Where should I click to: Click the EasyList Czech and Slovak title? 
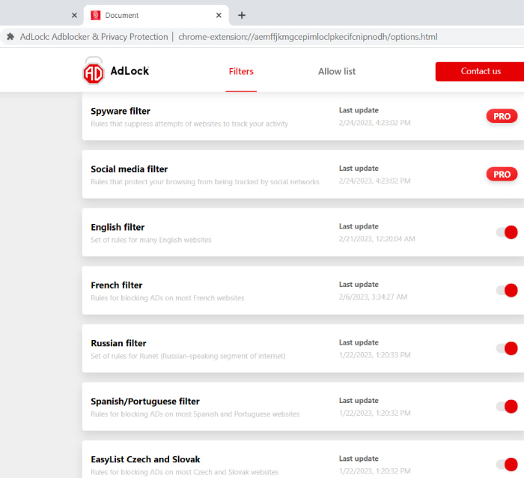pyautogui.click(x=145, y=459)
